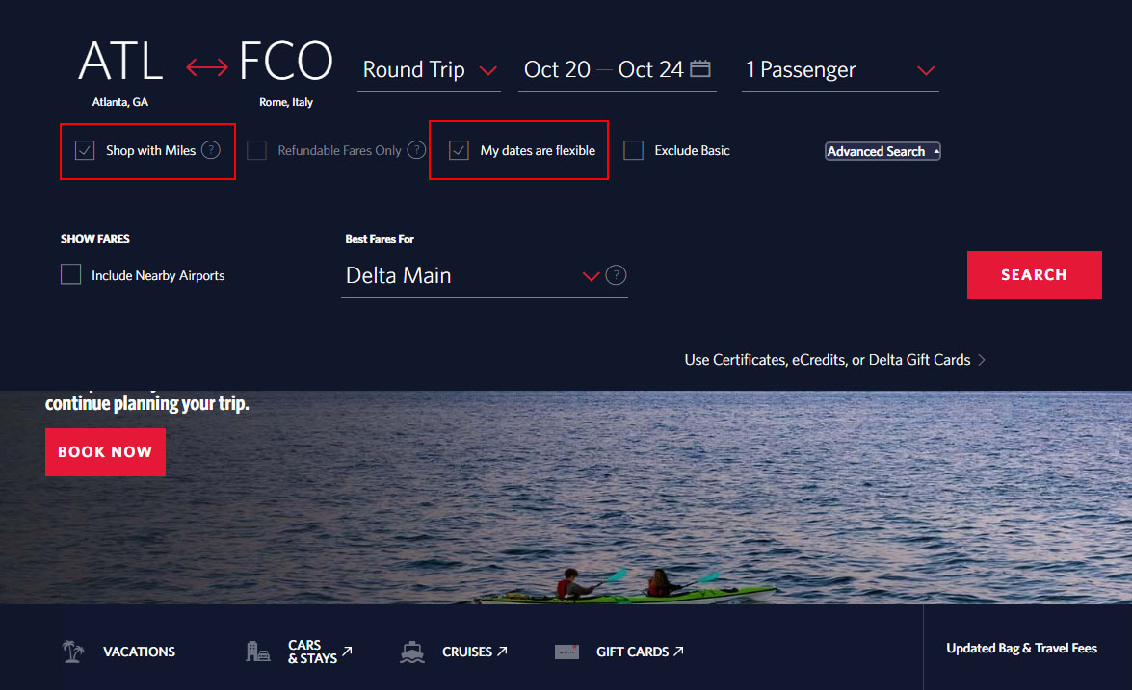The height and width of the screenshot is (690, 1132).
Task: Enable Exclude Basic checkbox
Action: click(633, 150)
